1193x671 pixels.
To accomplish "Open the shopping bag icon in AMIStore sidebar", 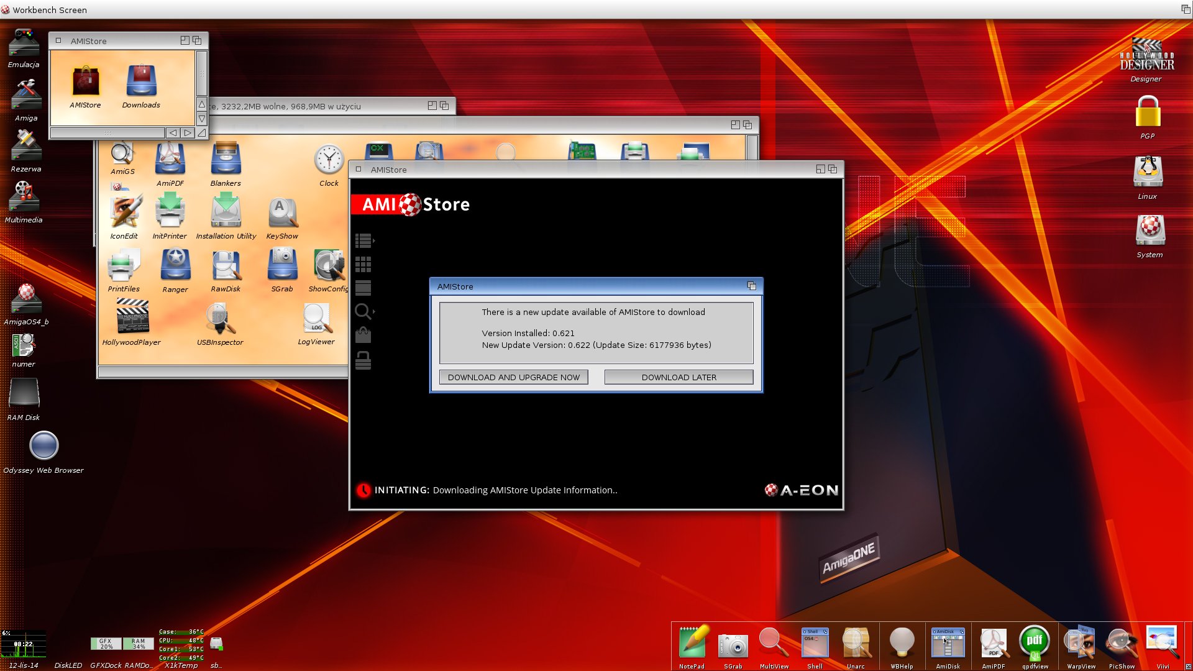I will [x=363, y=335].
